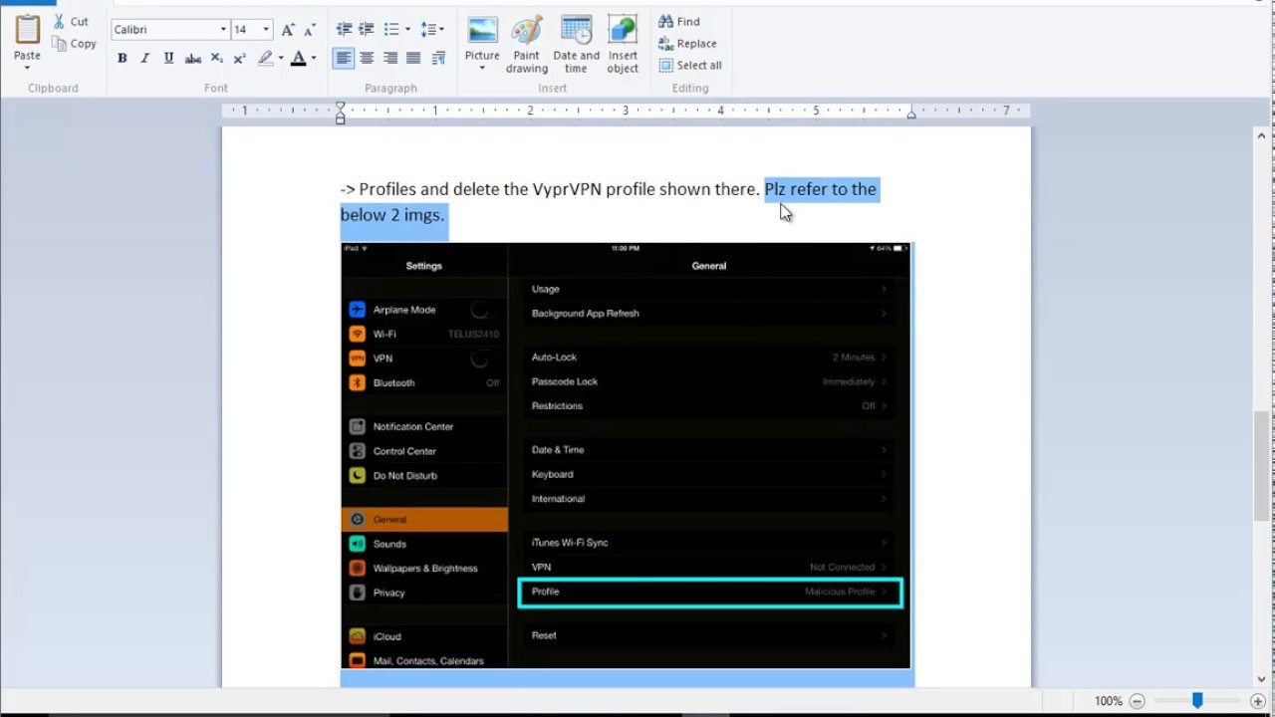Increase paragraph indent
The width and height of the screenshot is (1275, 717).
click(367, 30)
